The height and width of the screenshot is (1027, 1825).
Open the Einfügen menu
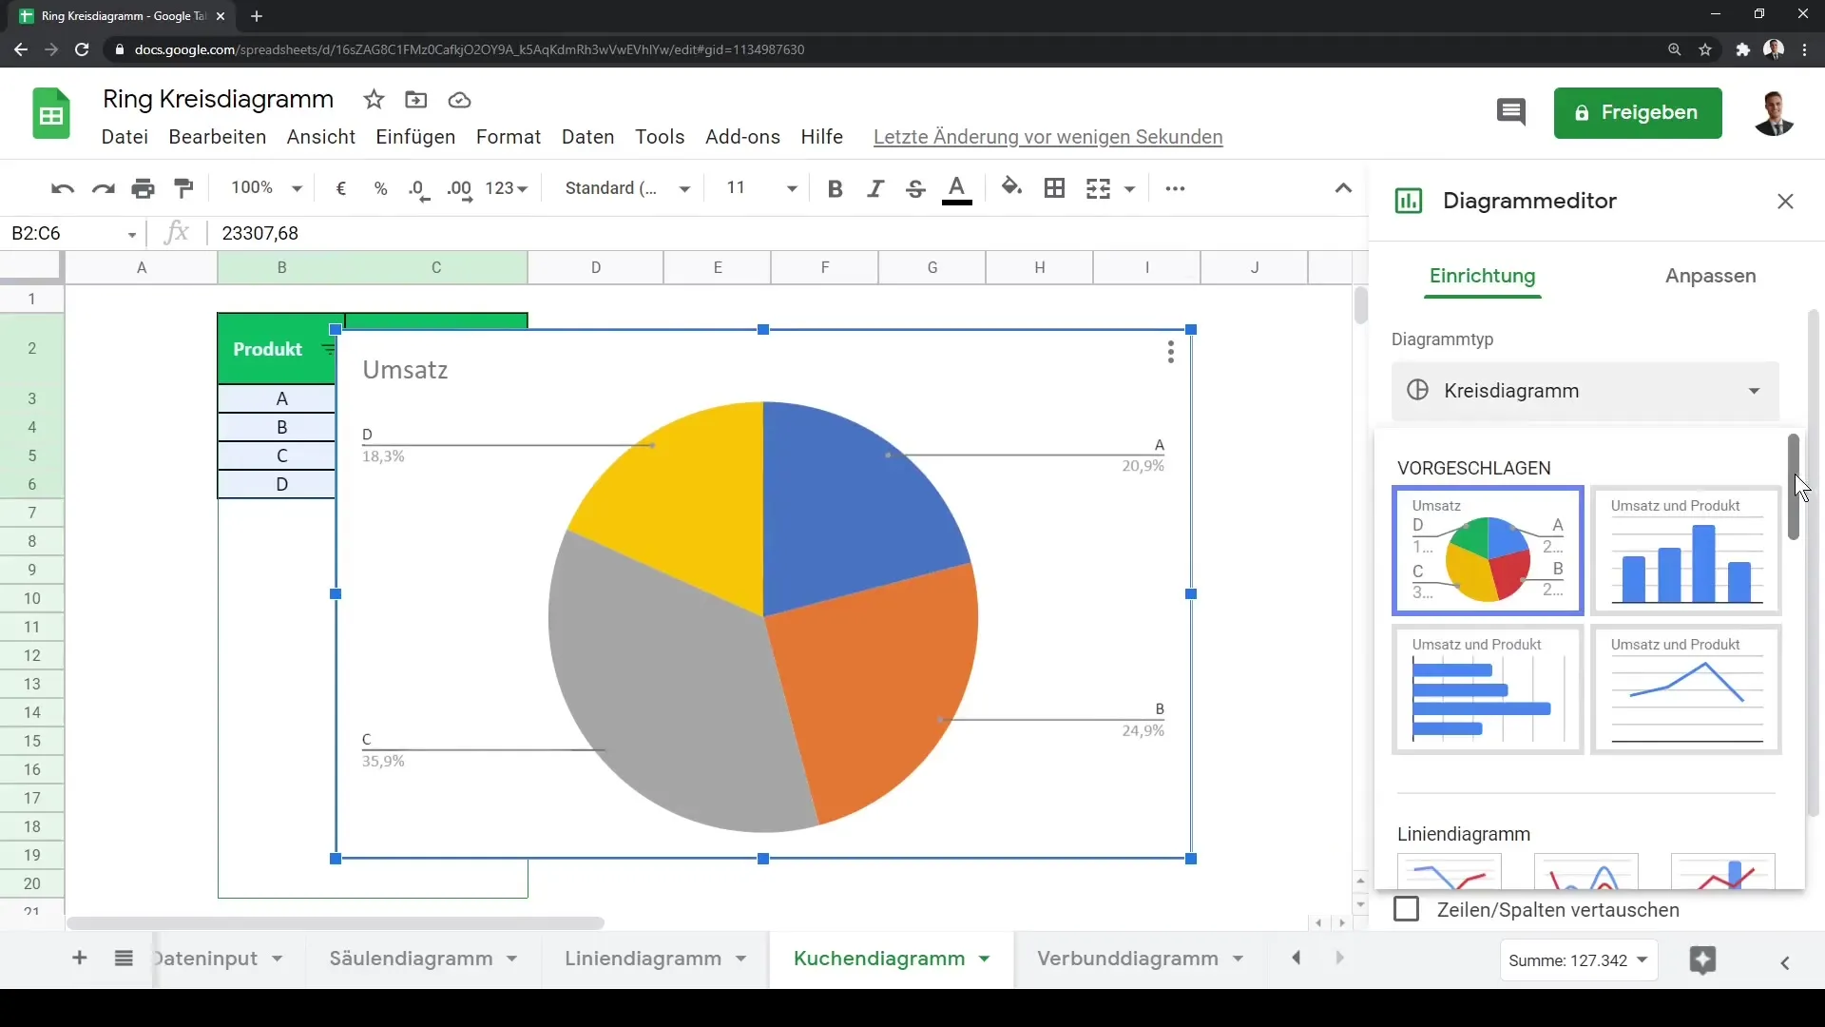tap(415, 137)
